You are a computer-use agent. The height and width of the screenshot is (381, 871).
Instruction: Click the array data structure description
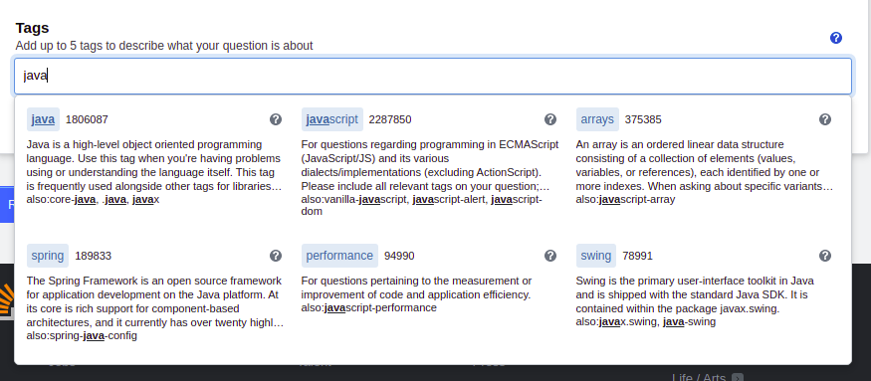(705, 165)
